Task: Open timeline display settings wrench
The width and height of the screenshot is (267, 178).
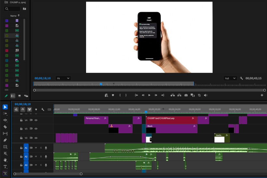Action: coord(43,109)
